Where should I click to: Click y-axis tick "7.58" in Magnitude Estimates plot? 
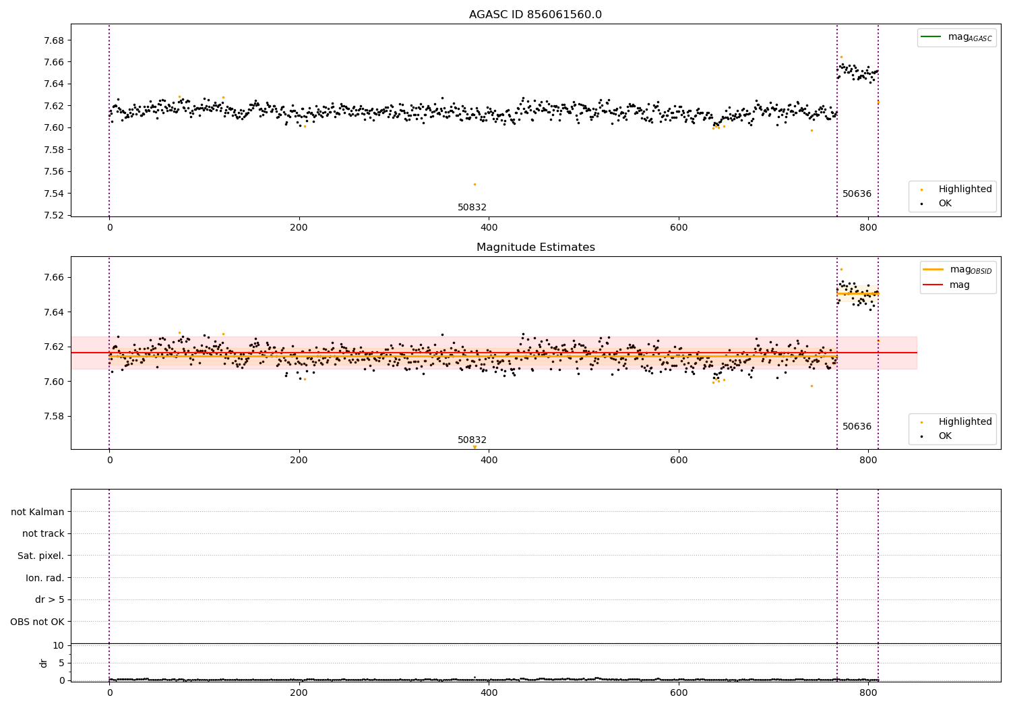point(53,416)
